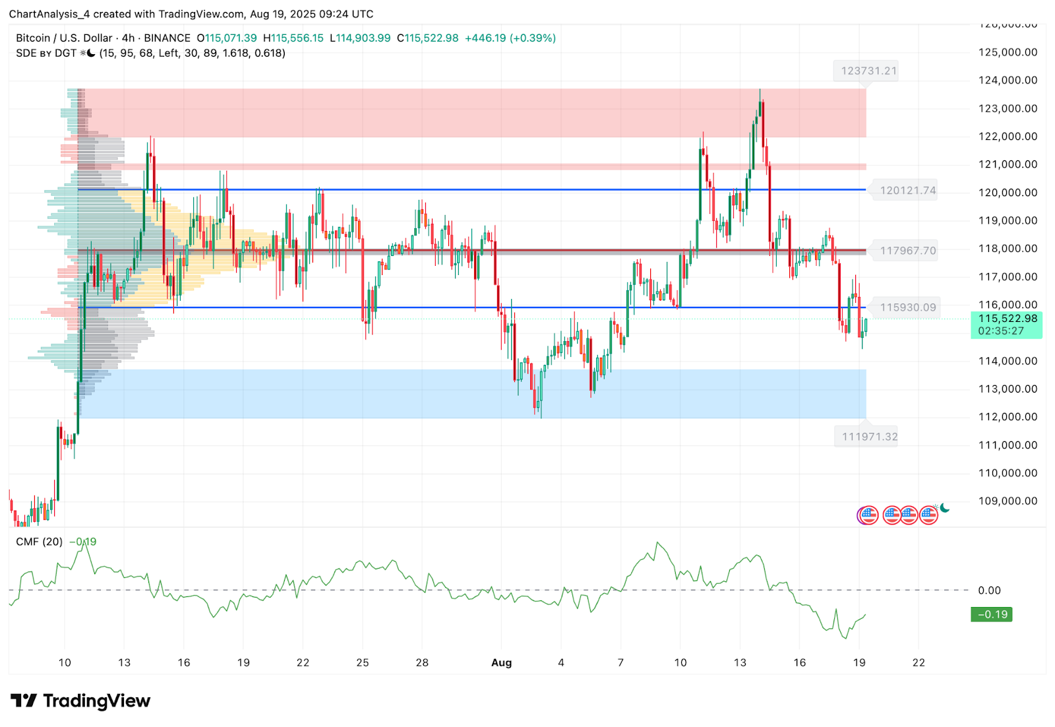Click the 125,000.00 price axis label
1055x727 pixels.
(x=1008, y=52)
